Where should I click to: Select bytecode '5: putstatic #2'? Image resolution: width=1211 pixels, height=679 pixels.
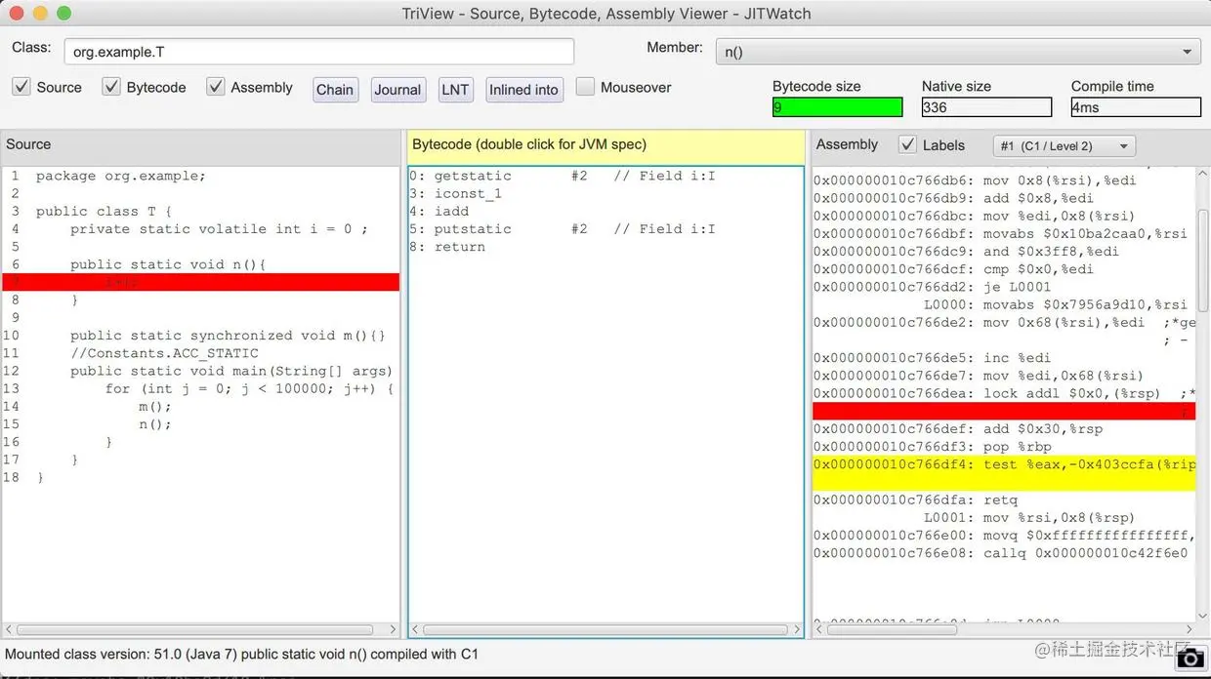[x=563, y=228]
